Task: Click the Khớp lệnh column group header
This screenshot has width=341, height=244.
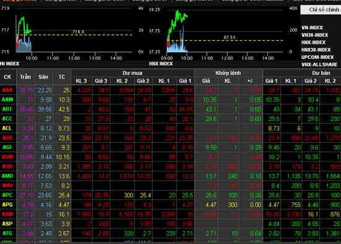Action: (228, 73)
